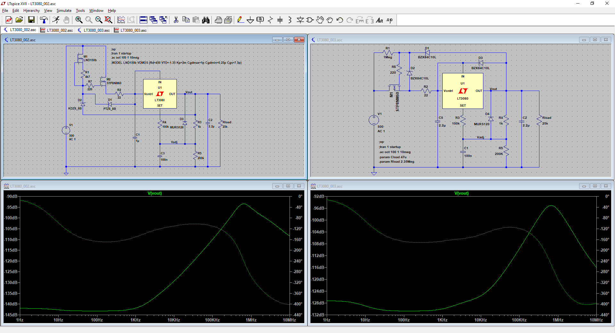Open the Help menu
The height and width of the screenshot is (333, 615).
coord(112,11)
